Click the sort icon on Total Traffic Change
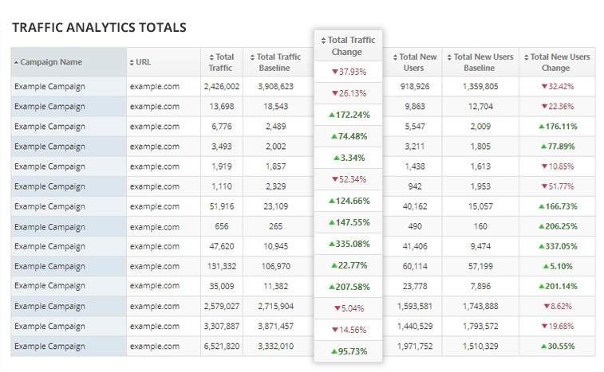The height and width of the screenshot is (372, 604). coord(323,41)
